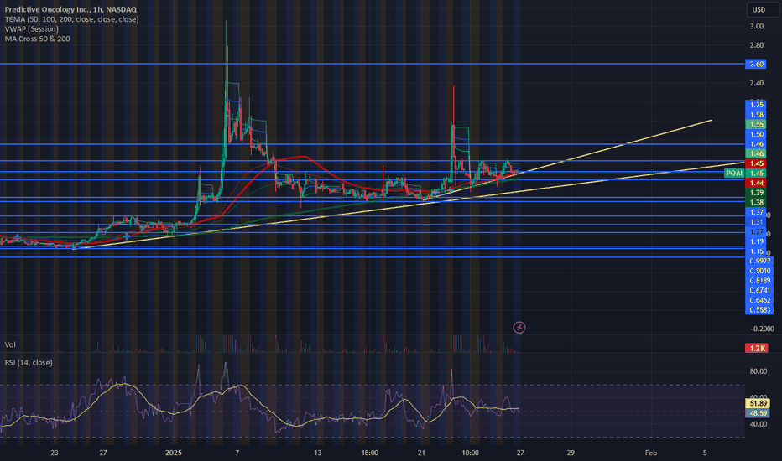Select the red 1.44 price label

point(757,183)
